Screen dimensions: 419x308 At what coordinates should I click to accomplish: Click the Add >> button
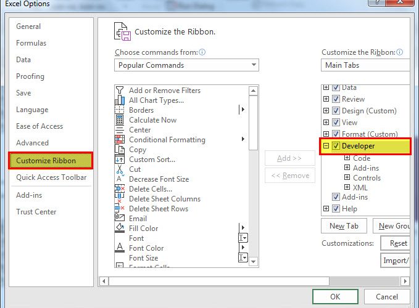289,158
